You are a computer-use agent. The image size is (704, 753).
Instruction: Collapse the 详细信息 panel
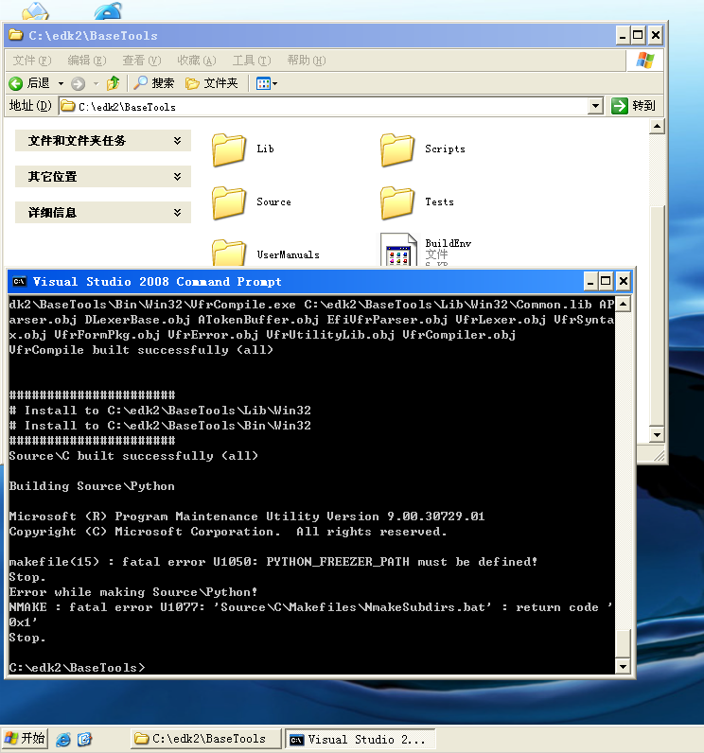177,213
